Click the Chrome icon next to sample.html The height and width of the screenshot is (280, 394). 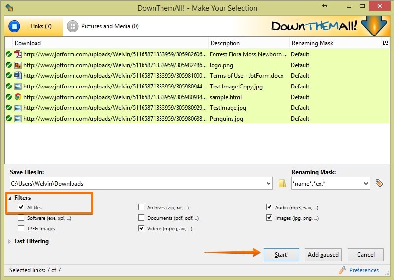click(x=18, y=97)
